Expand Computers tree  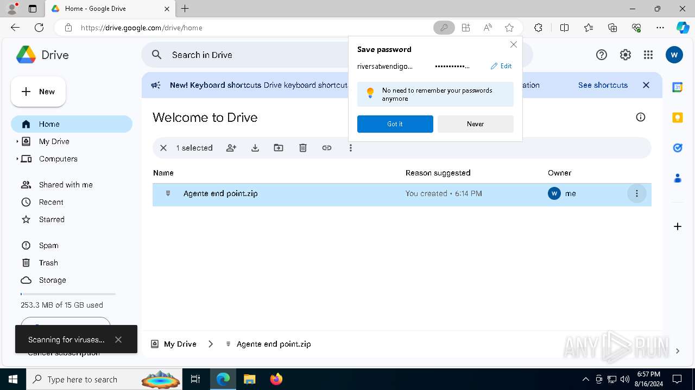point(17,159)
